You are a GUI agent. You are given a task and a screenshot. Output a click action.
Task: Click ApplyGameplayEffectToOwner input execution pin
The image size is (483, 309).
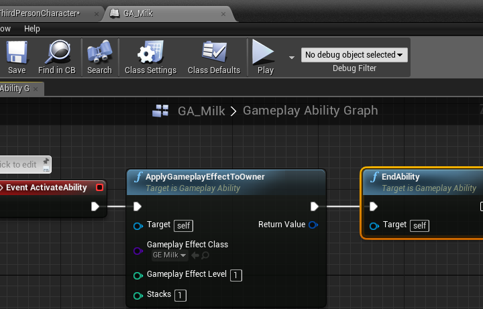click(x=138, y=206)
